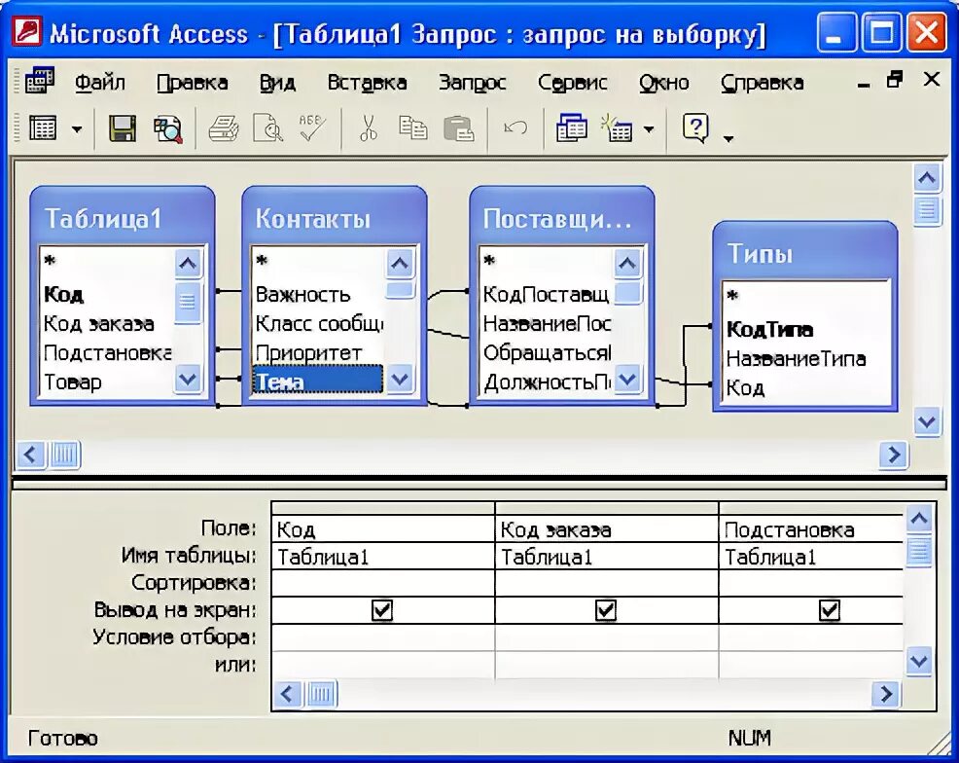Screen dimensions: 959x763
Task: Click Поле cell containing Код заказа
Action: [x=607, y=529]
